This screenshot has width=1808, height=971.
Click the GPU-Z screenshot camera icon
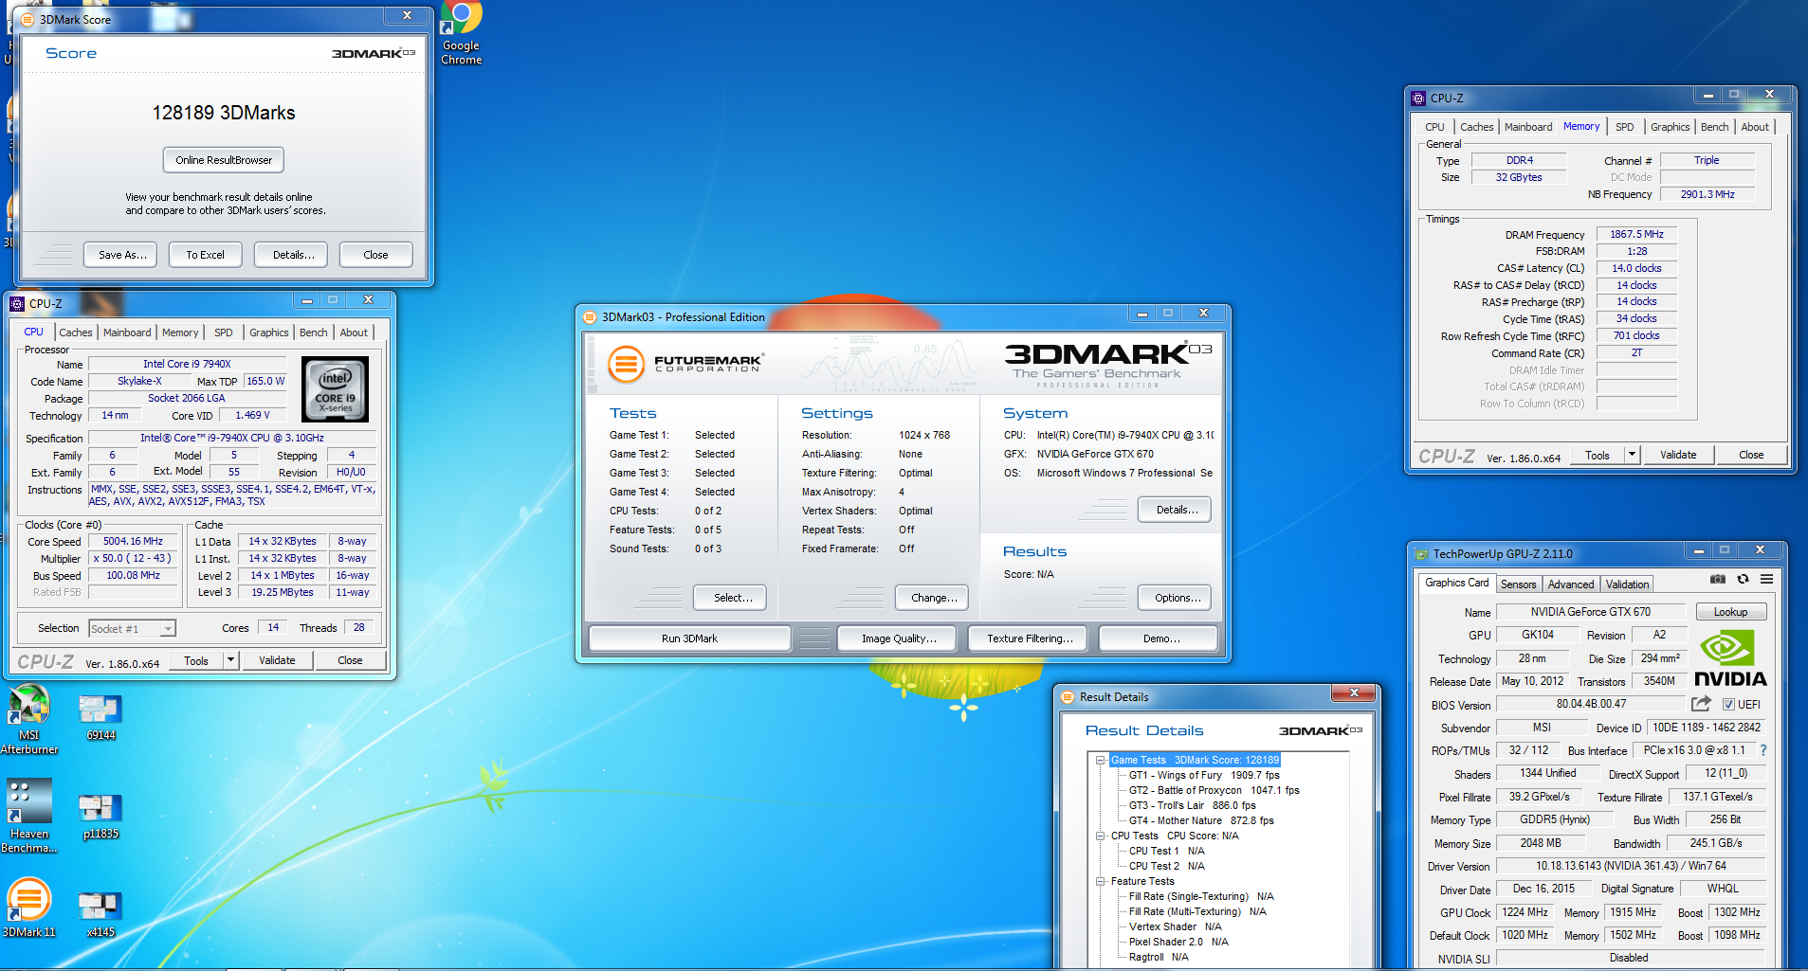coord(1717,579)
